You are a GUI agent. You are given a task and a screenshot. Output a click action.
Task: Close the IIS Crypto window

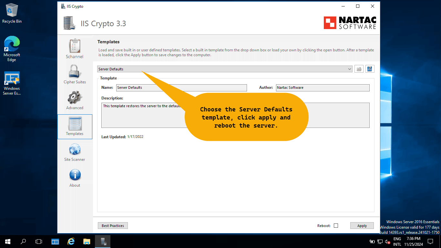pyautogui.click(x=373, y=6)
